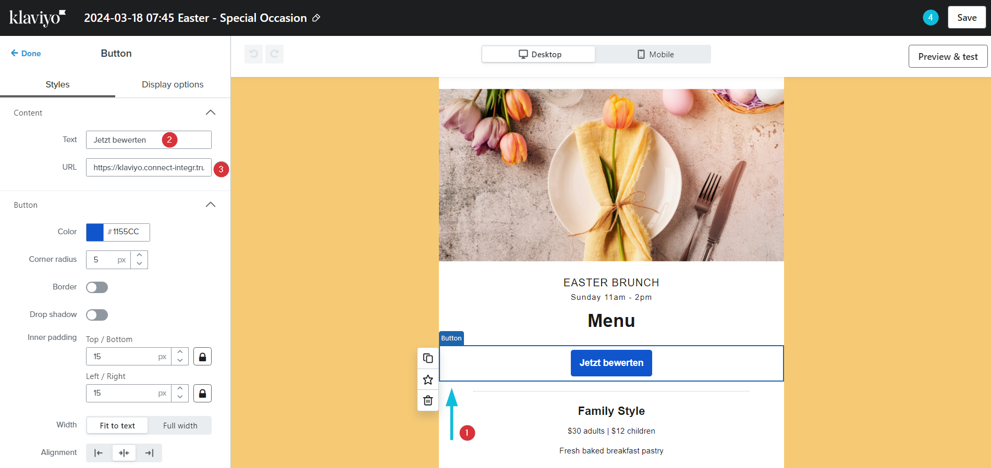991x468 pixels.
Task: Increase corner radius with up arrow
Action: click(139, 255)
